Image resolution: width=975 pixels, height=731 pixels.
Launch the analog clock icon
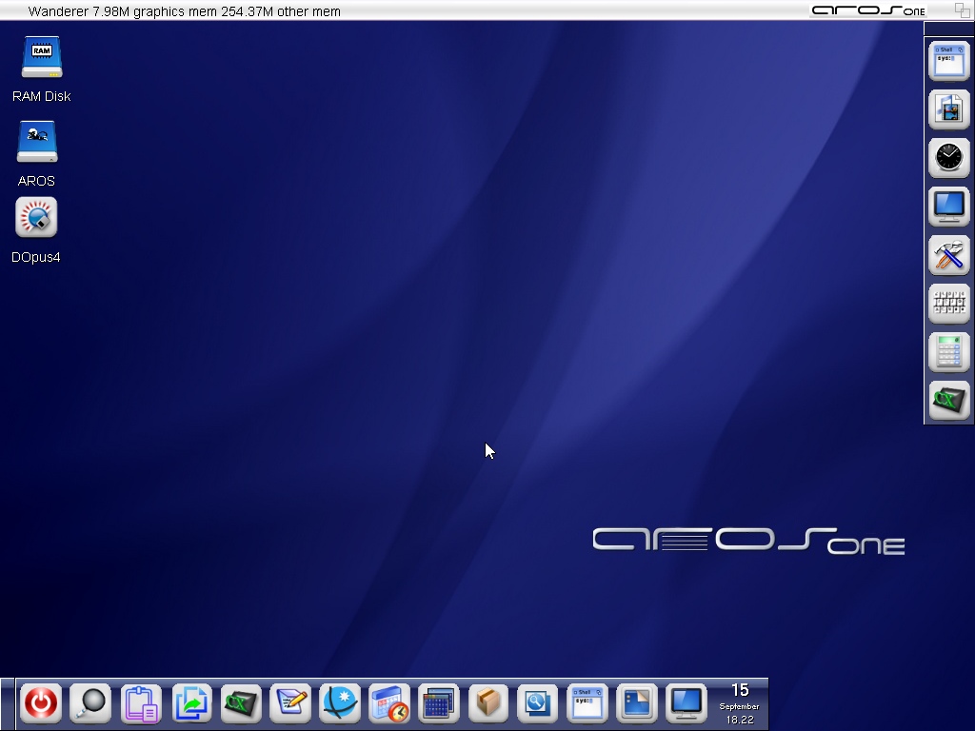point(948,158)
